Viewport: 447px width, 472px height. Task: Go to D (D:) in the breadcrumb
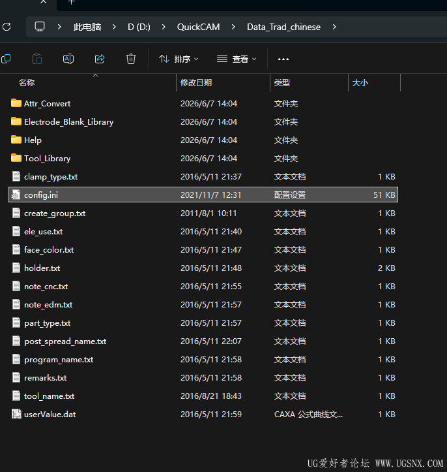[x=139, y=27]
